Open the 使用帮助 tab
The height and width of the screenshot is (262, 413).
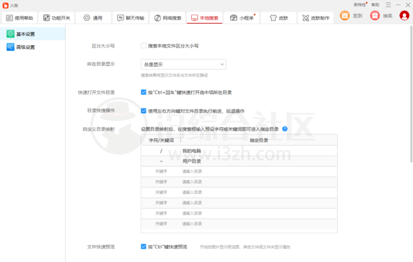(x=20, y=18)
